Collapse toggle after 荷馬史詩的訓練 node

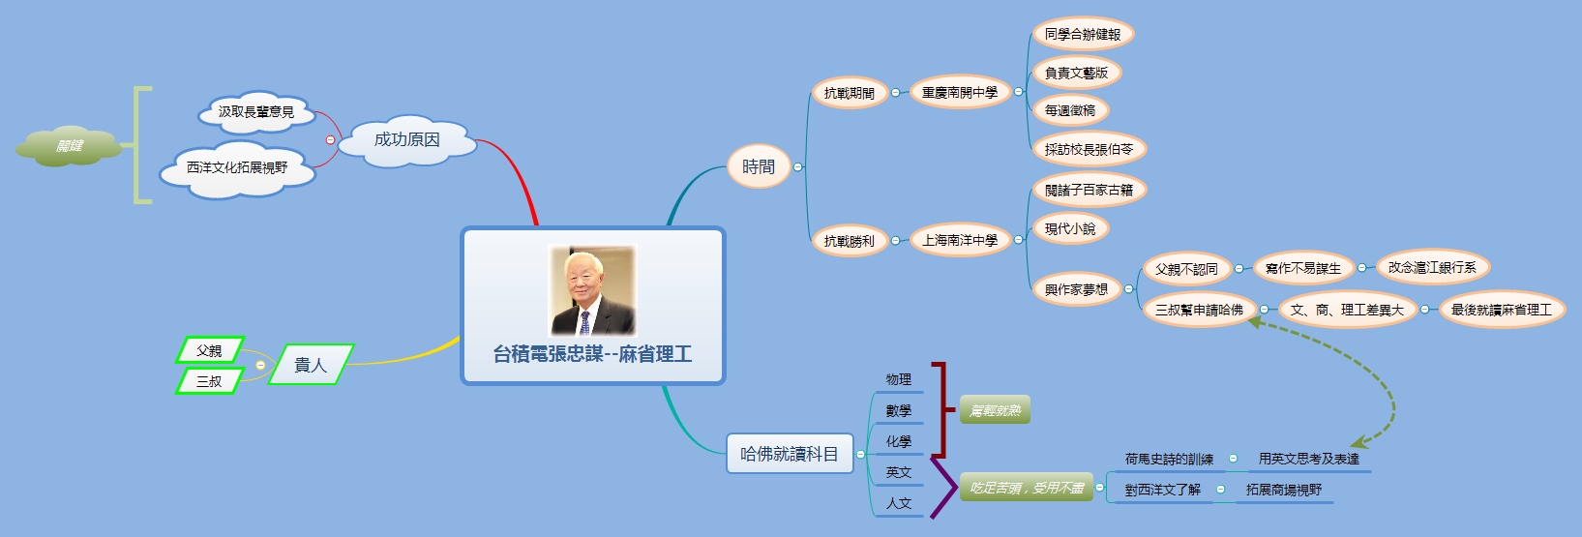[x=1233, y=459]
